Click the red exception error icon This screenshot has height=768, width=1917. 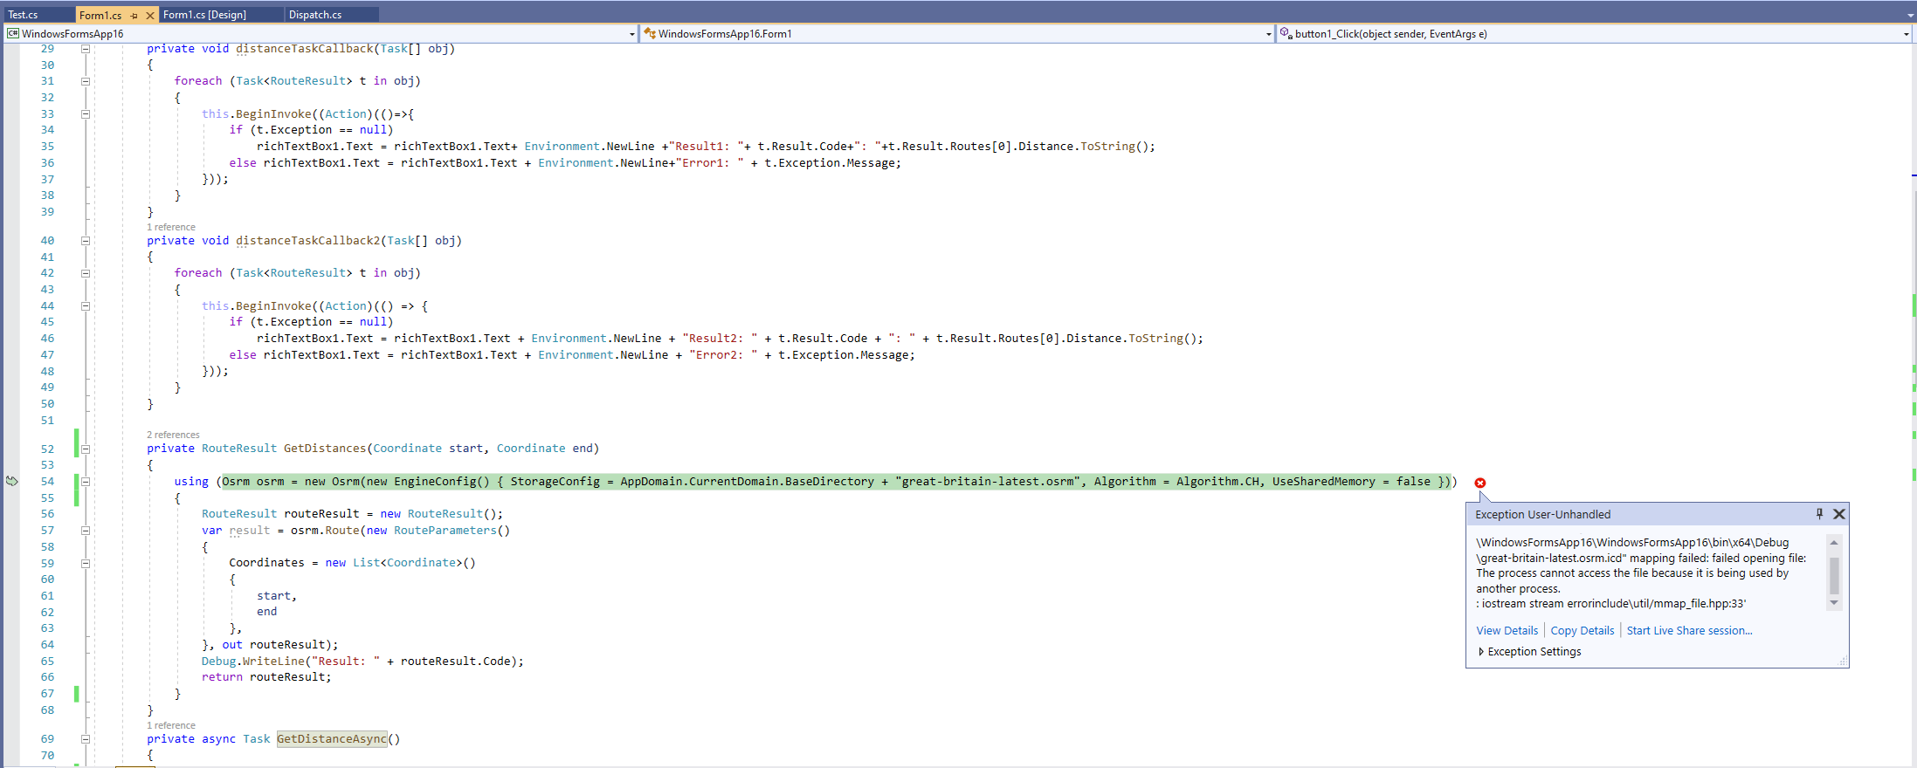(1480, 483)
